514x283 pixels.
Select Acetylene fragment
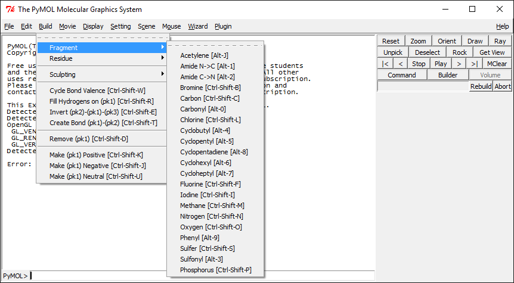(215, 55)
